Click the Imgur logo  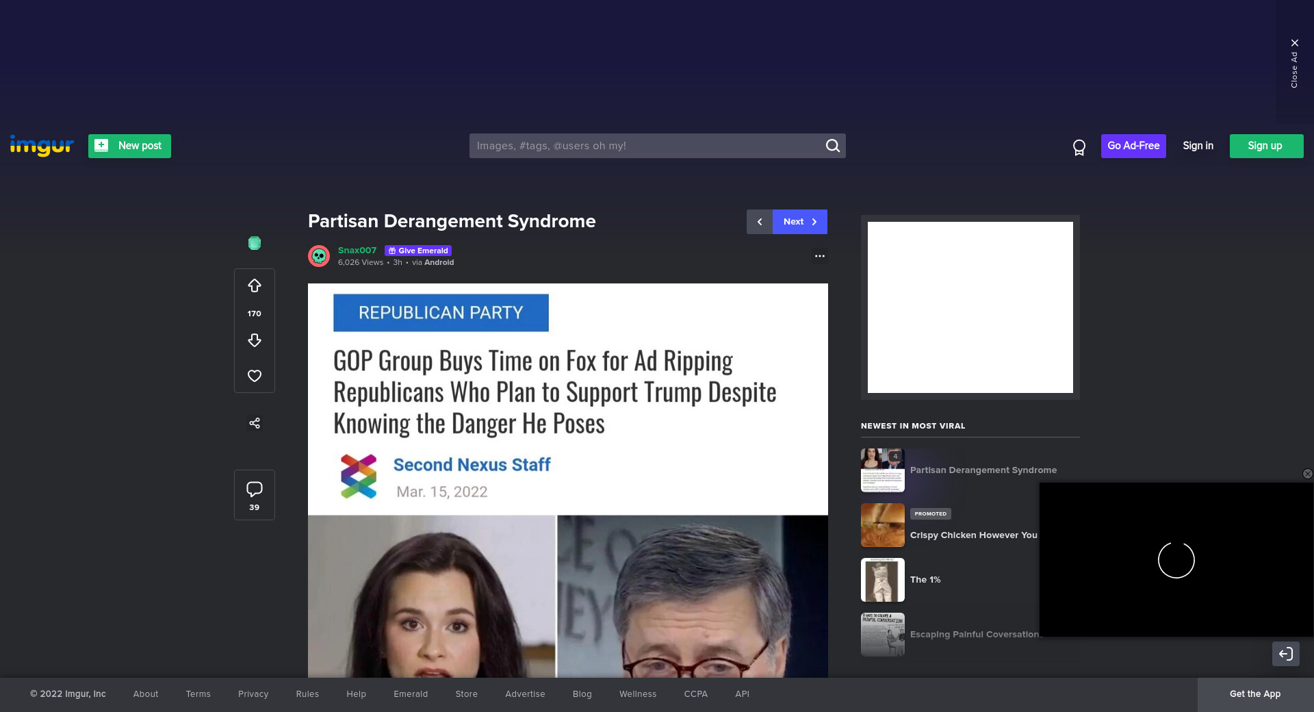(x=42, y=145)
